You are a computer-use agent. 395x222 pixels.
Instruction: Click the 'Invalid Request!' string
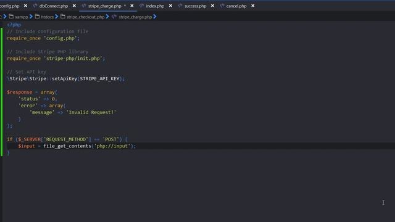[91, 112]
